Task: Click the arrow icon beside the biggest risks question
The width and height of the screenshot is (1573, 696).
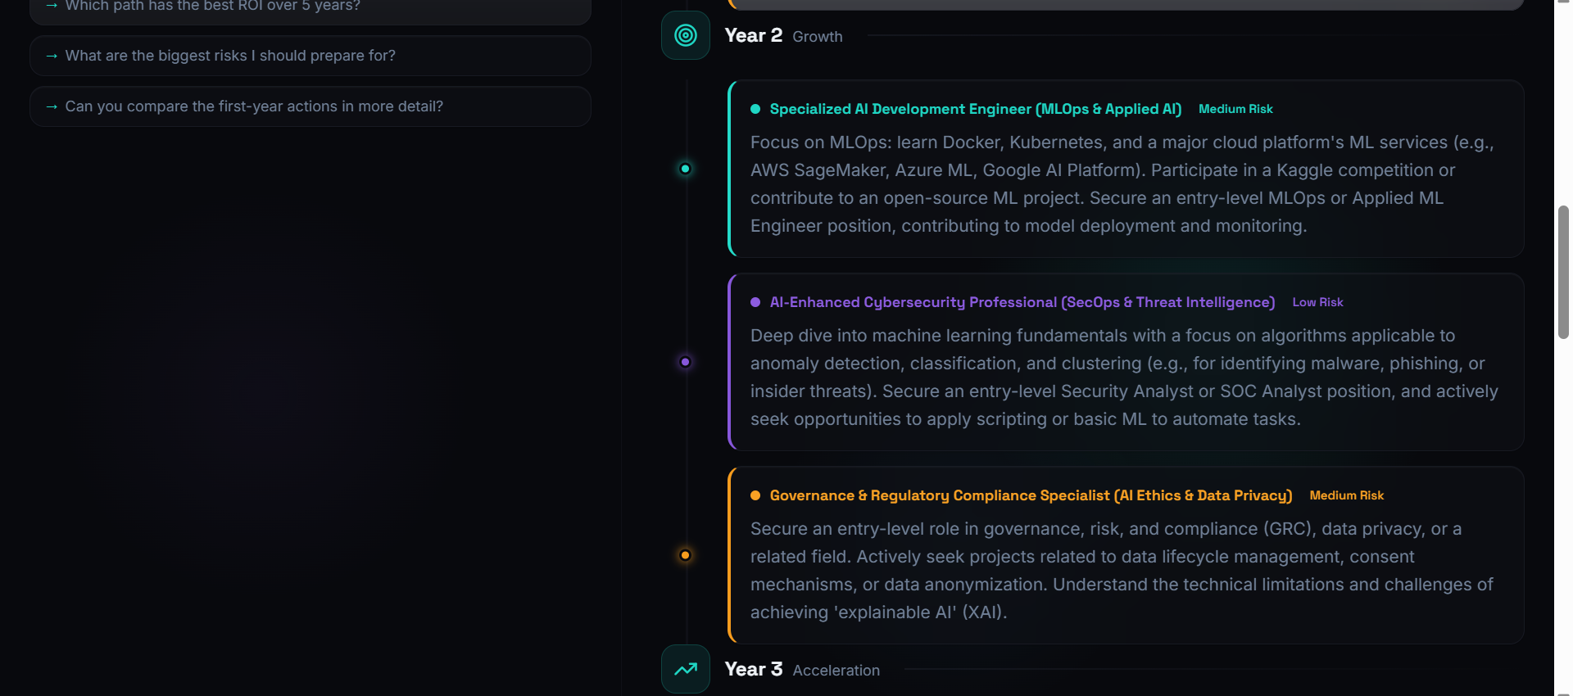Action: click(x=52, y=56)
